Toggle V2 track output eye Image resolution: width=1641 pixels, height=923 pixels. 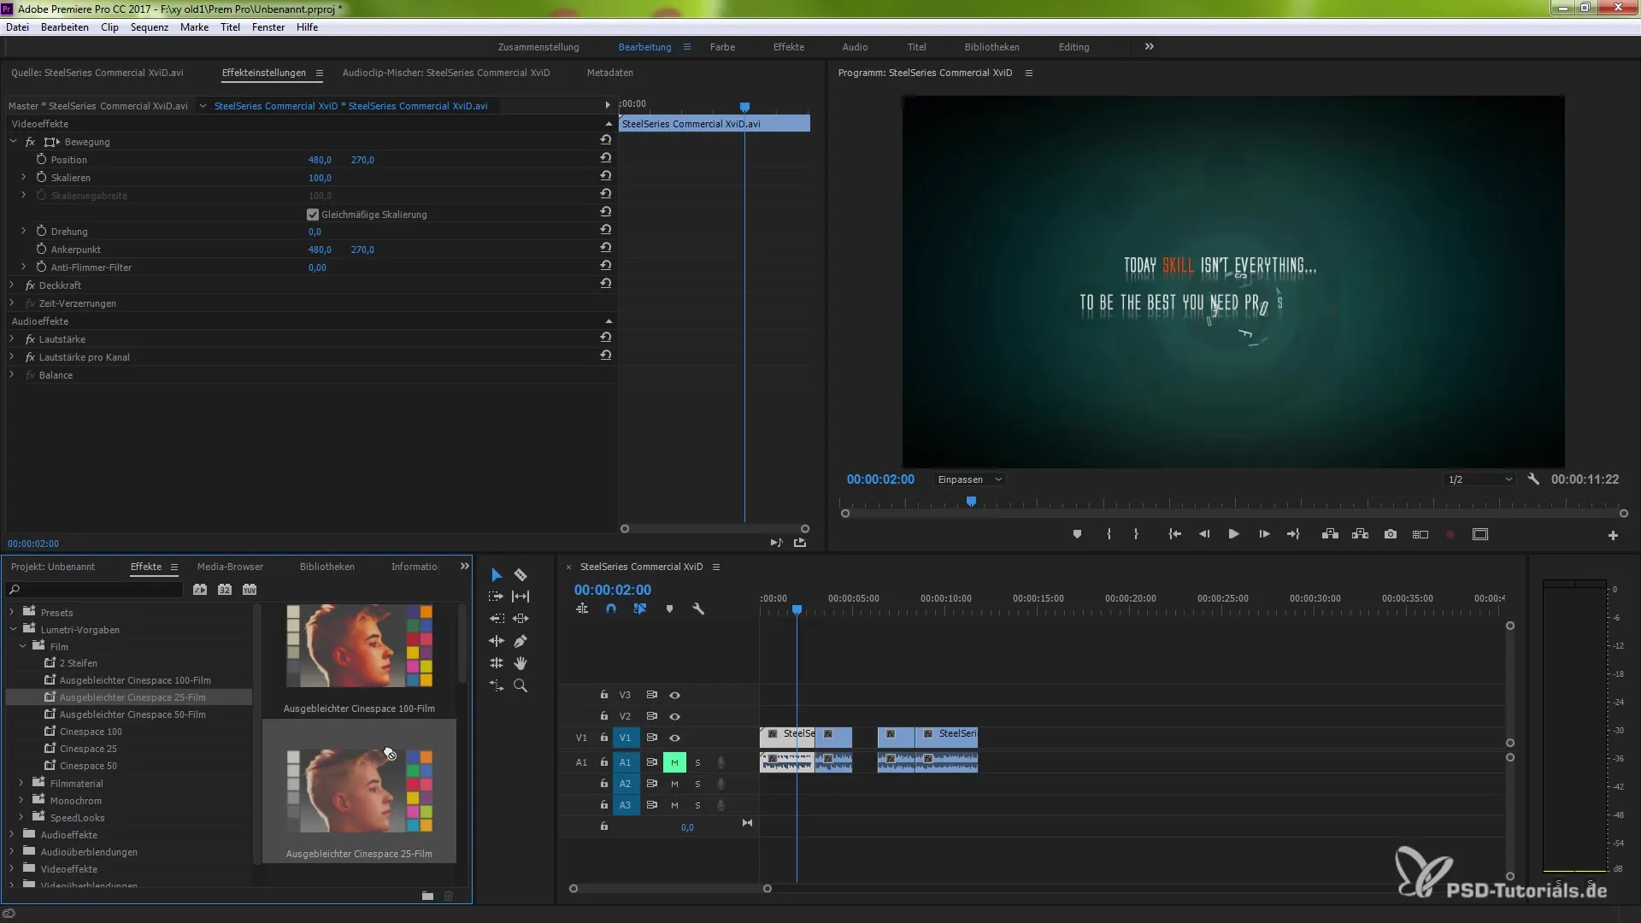point(674,717)
